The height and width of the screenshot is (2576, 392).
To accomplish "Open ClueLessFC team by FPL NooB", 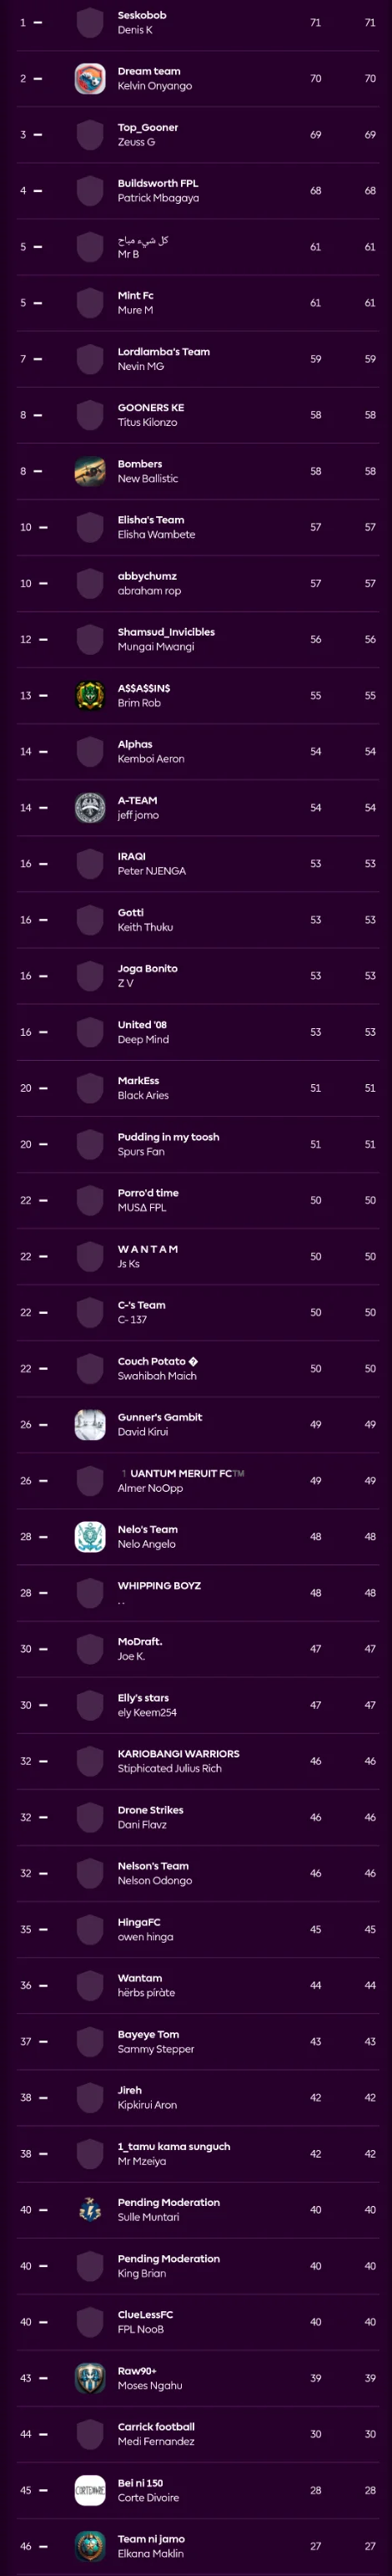I will click(x=144, y=2314).
